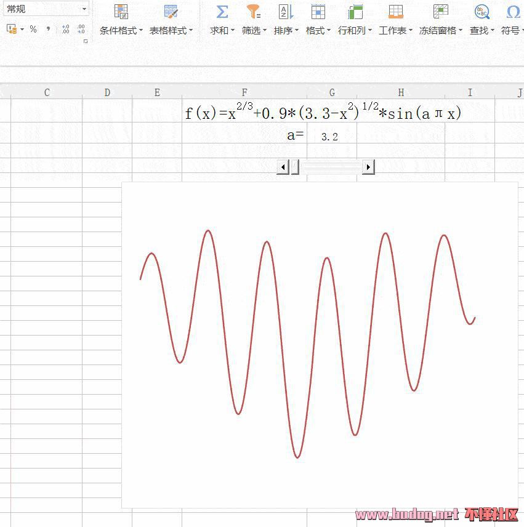Select column F header
524x527 pixels.
pyautogui.click(x=244, y=92)
